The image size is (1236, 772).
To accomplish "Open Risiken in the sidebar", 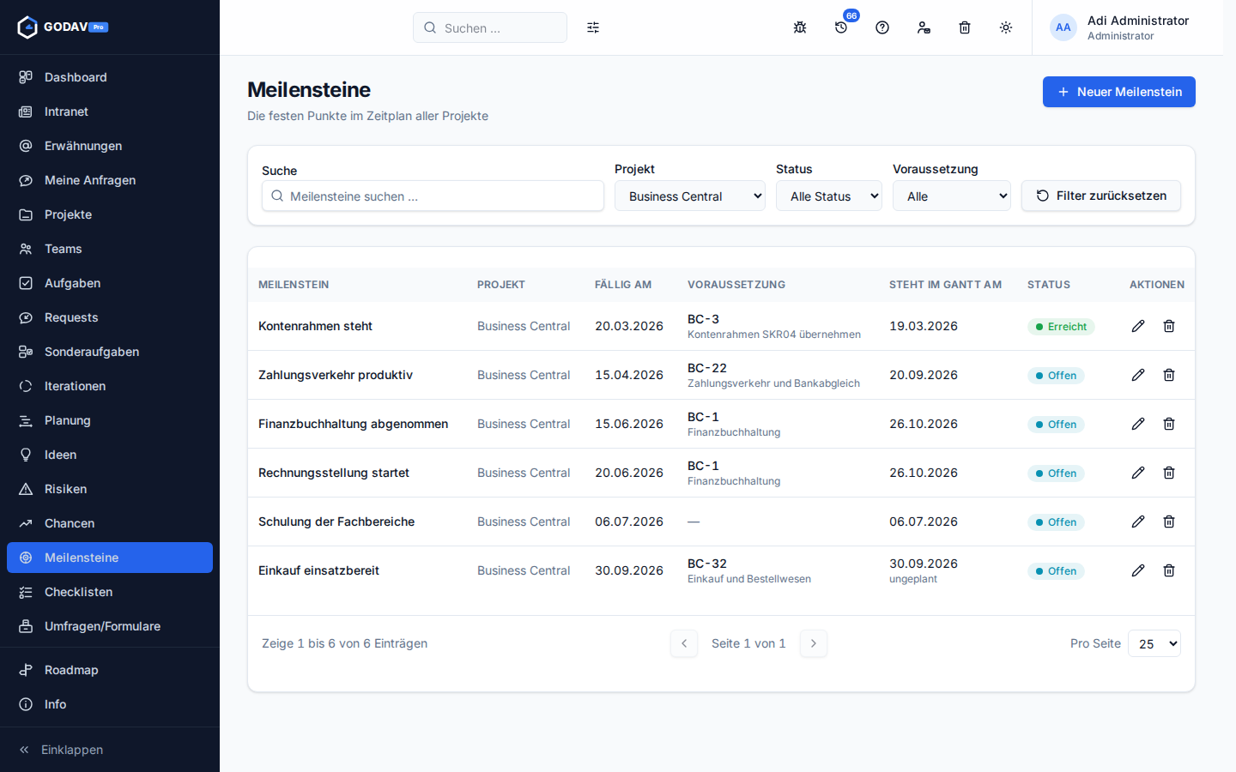I will coord(110,489).
